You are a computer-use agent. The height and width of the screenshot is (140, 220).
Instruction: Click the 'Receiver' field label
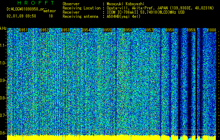(71, 12)
